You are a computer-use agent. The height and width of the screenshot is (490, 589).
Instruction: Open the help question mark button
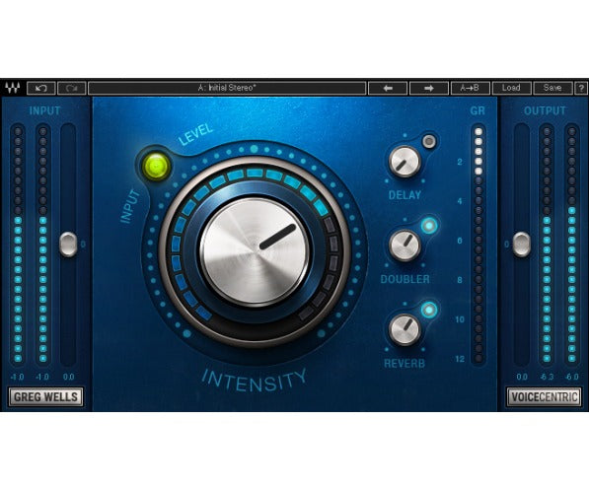(x=581, y=88)
